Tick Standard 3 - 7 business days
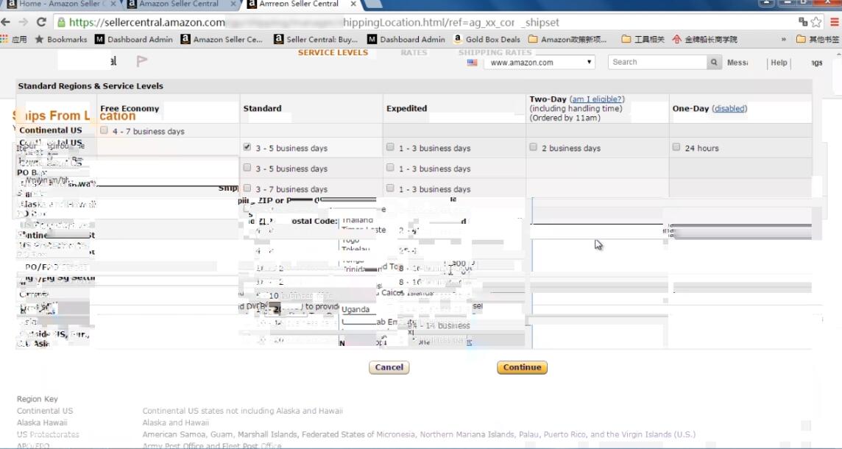The width and height of the screenshot is (842, 449). 247,188
